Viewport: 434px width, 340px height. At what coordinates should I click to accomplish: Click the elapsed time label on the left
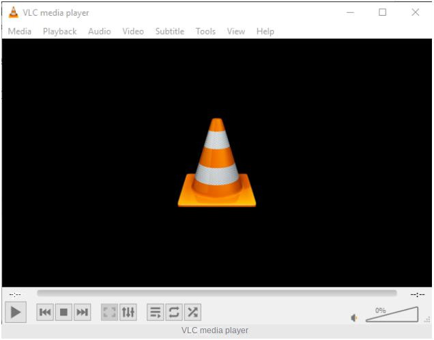click(15, 294)
